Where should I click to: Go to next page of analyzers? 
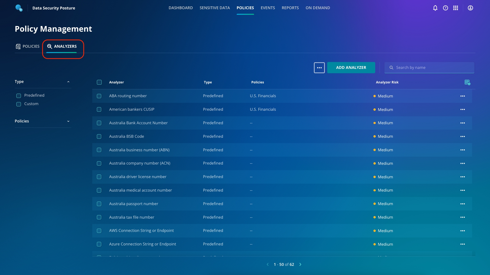[x=300, y=265]
